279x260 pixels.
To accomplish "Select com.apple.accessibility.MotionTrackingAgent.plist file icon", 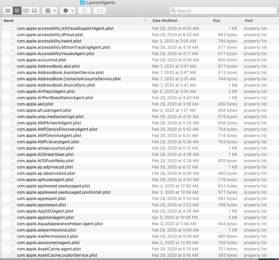I will coord(13,47).
